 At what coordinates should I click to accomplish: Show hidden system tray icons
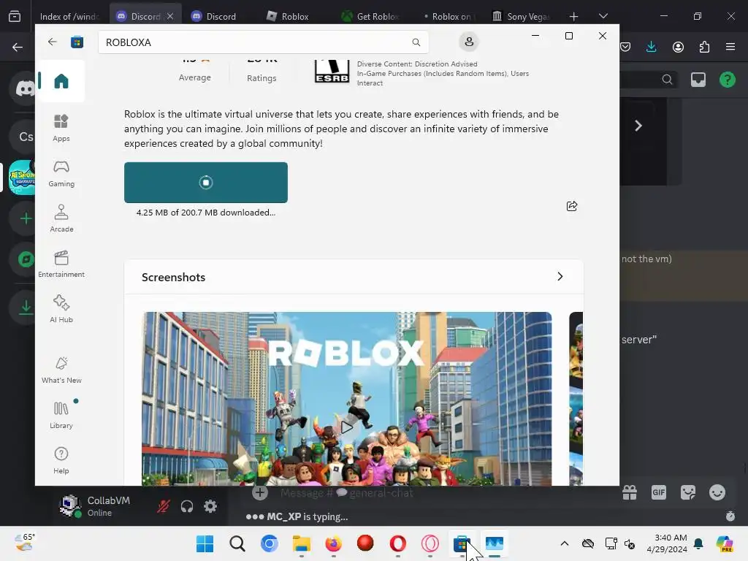click(564, 543)
